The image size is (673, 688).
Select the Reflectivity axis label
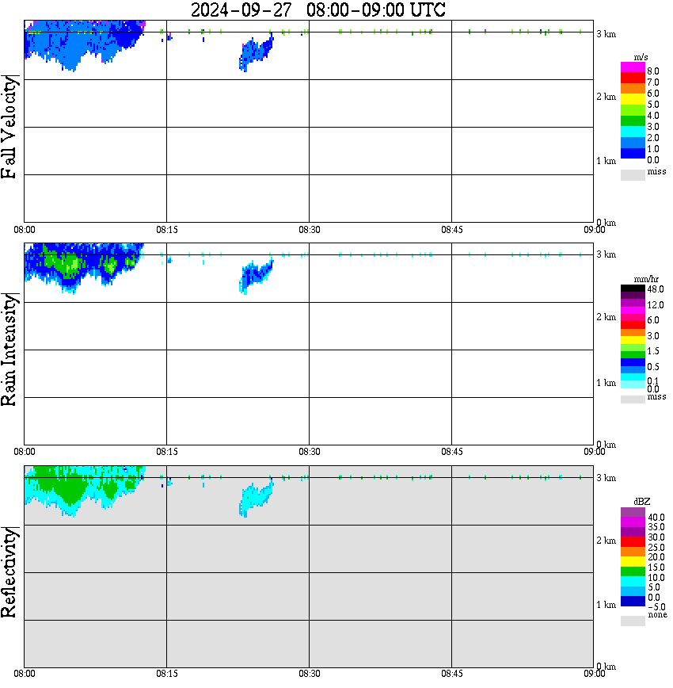10,572
